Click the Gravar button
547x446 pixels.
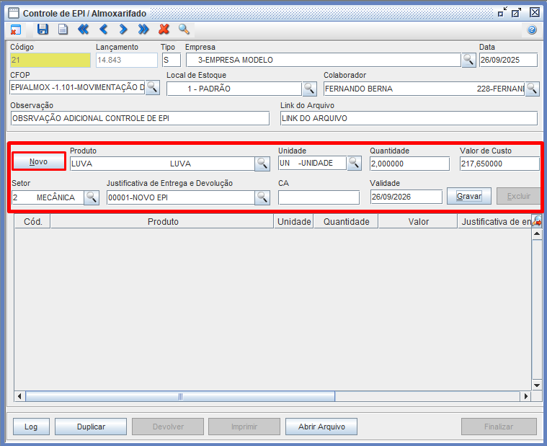[x=469, y=196]
